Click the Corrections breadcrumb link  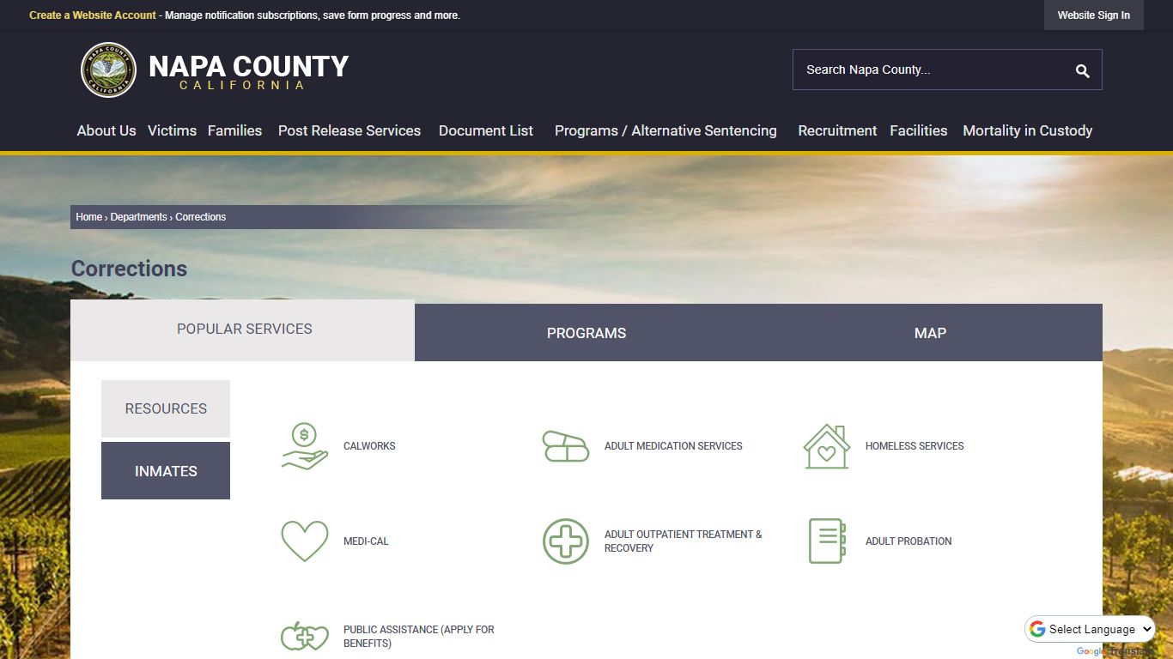point(201,217)
